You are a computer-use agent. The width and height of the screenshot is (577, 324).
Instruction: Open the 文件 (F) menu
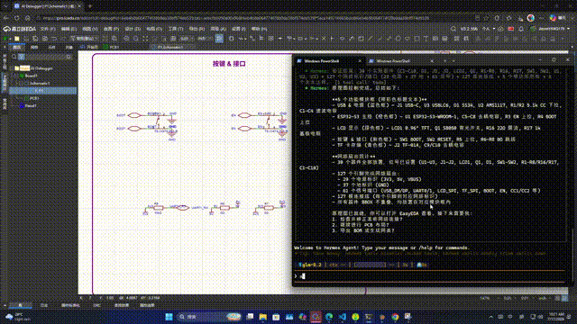(x=48, y=29)
